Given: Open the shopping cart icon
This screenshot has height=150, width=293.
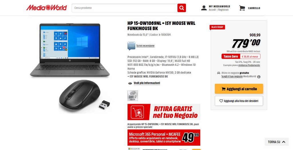Looking at the screenshot, I should [x=242, y=8].
